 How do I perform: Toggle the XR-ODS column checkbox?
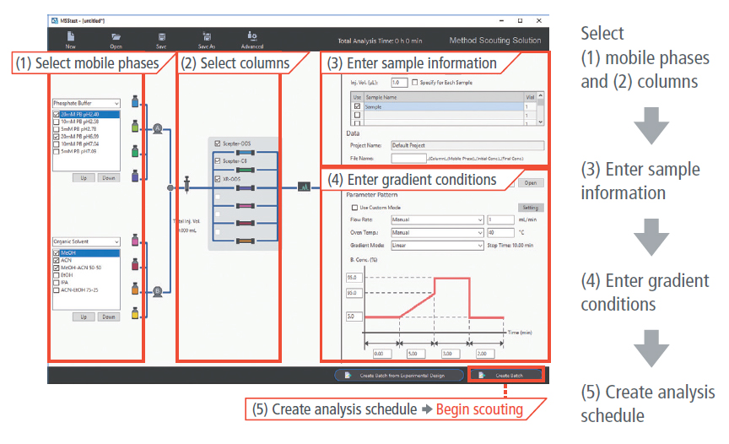pyautogui.click(x=217, y=179)
